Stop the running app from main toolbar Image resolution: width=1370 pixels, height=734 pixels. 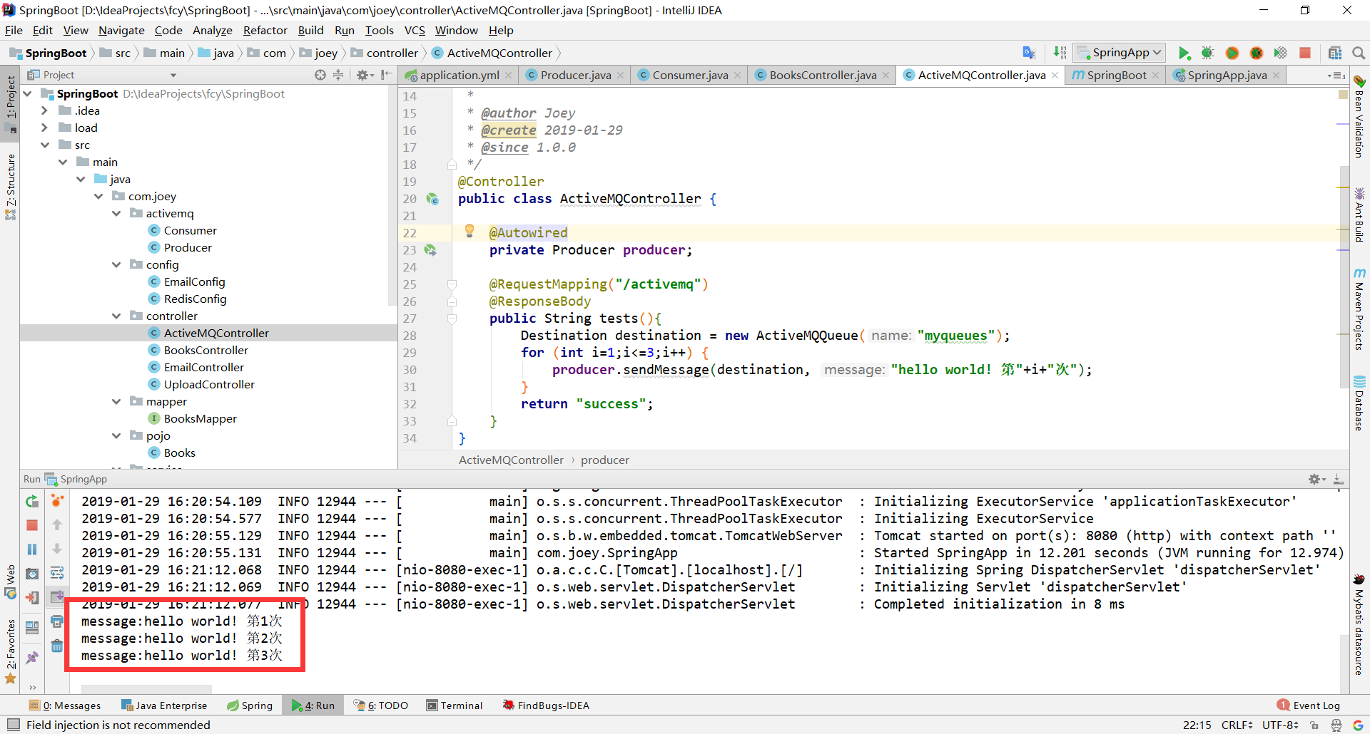coord(1305,53)
